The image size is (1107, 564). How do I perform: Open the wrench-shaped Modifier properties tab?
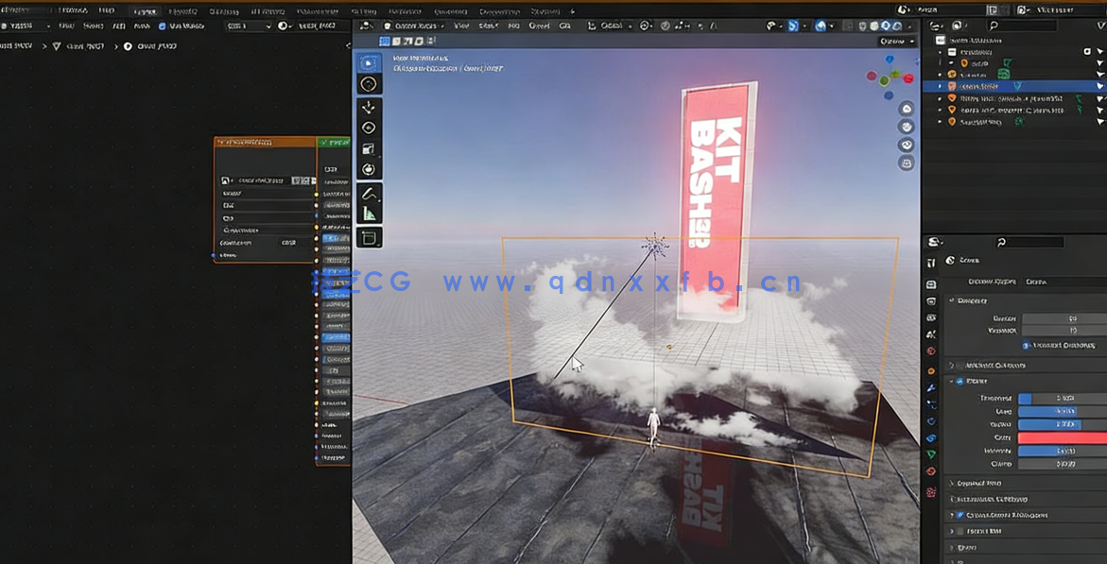pos(930,388)
